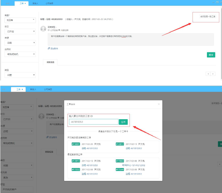Open 呼叫中心-13141212302 link under ticket #11863
The width and height of the screenshot is (222, 193).
click(x=134, y=165)
